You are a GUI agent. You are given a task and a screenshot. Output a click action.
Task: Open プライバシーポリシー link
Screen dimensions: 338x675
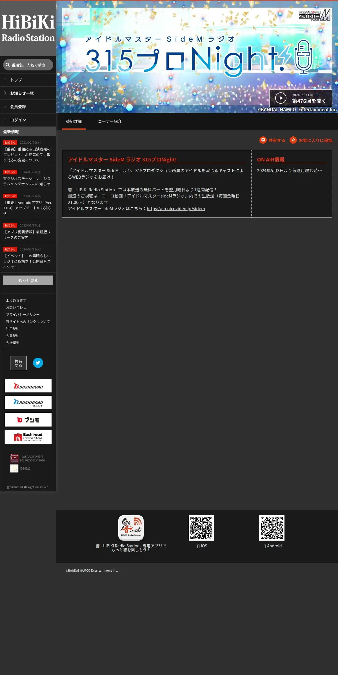23,315
